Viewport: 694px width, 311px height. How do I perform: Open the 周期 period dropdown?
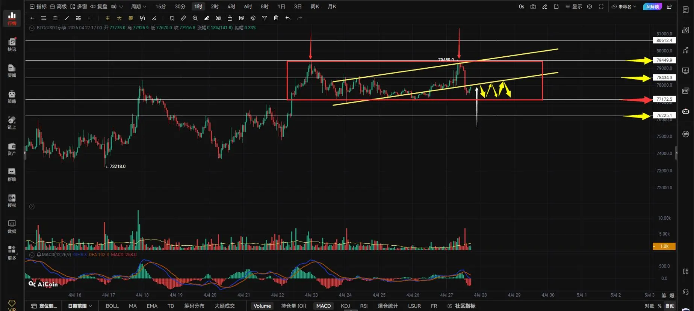[139, 6]
